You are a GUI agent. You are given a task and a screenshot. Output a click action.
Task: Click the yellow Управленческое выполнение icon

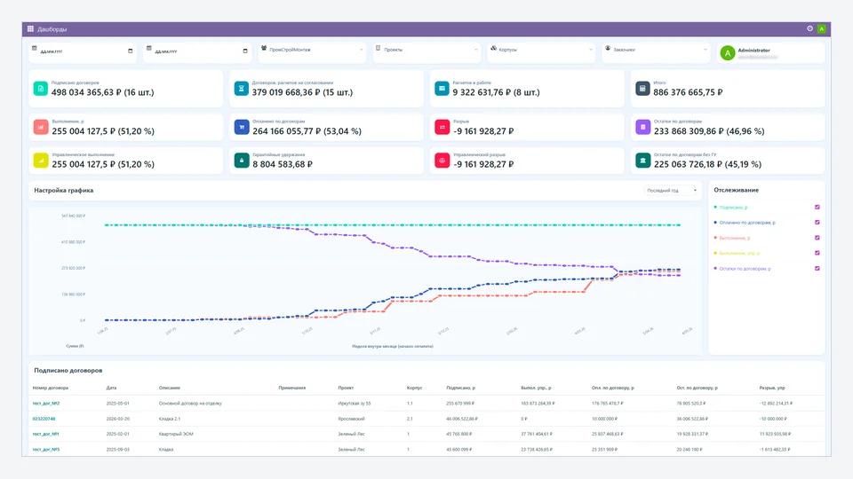[40, 161]
